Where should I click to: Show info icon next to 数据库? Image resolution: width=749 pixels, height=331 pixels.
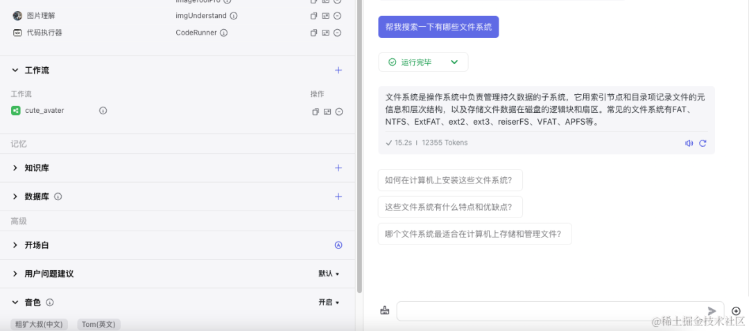click(x=58, y=197)
